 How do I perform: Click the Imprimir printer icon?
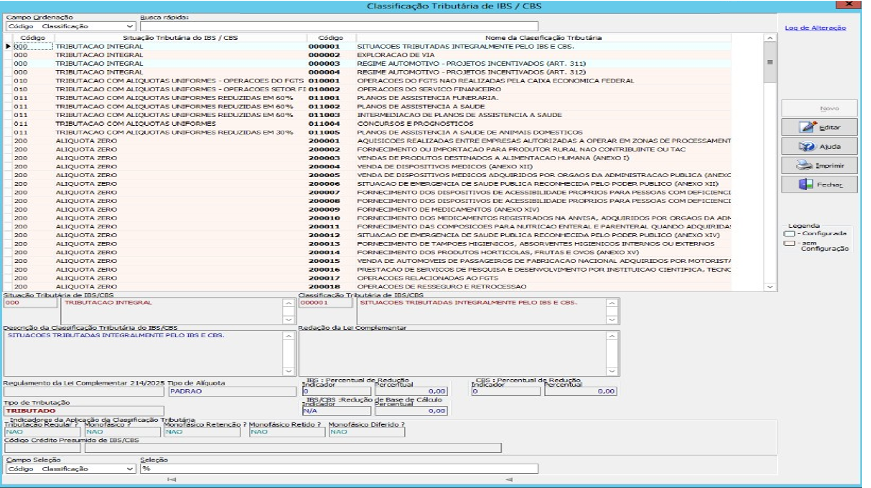(x=804, y=165)
